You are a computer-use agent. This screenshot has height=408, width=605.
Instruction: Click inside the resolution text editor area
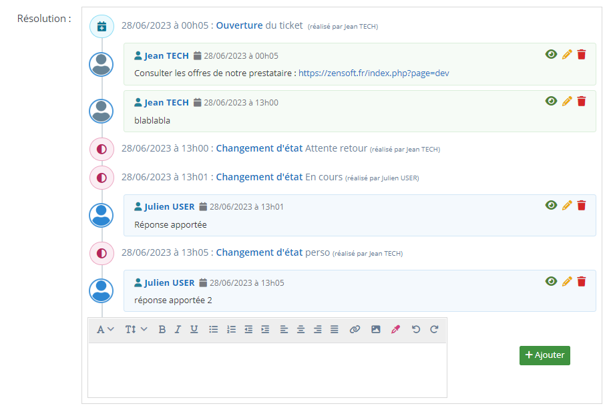tap(267, 370)
